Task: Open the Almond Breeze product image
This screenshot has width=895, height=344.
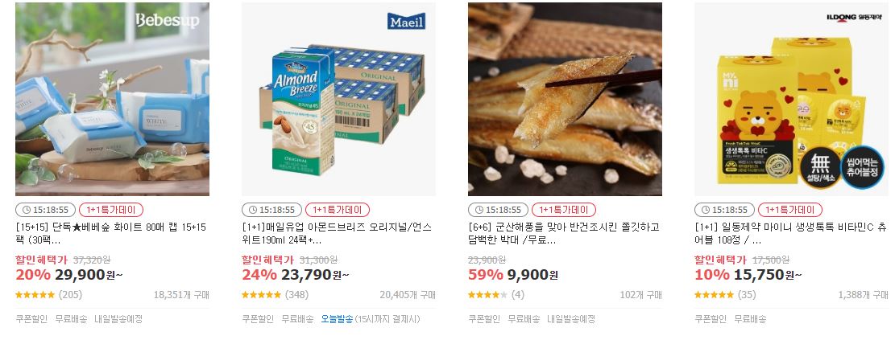Action: 338,99
